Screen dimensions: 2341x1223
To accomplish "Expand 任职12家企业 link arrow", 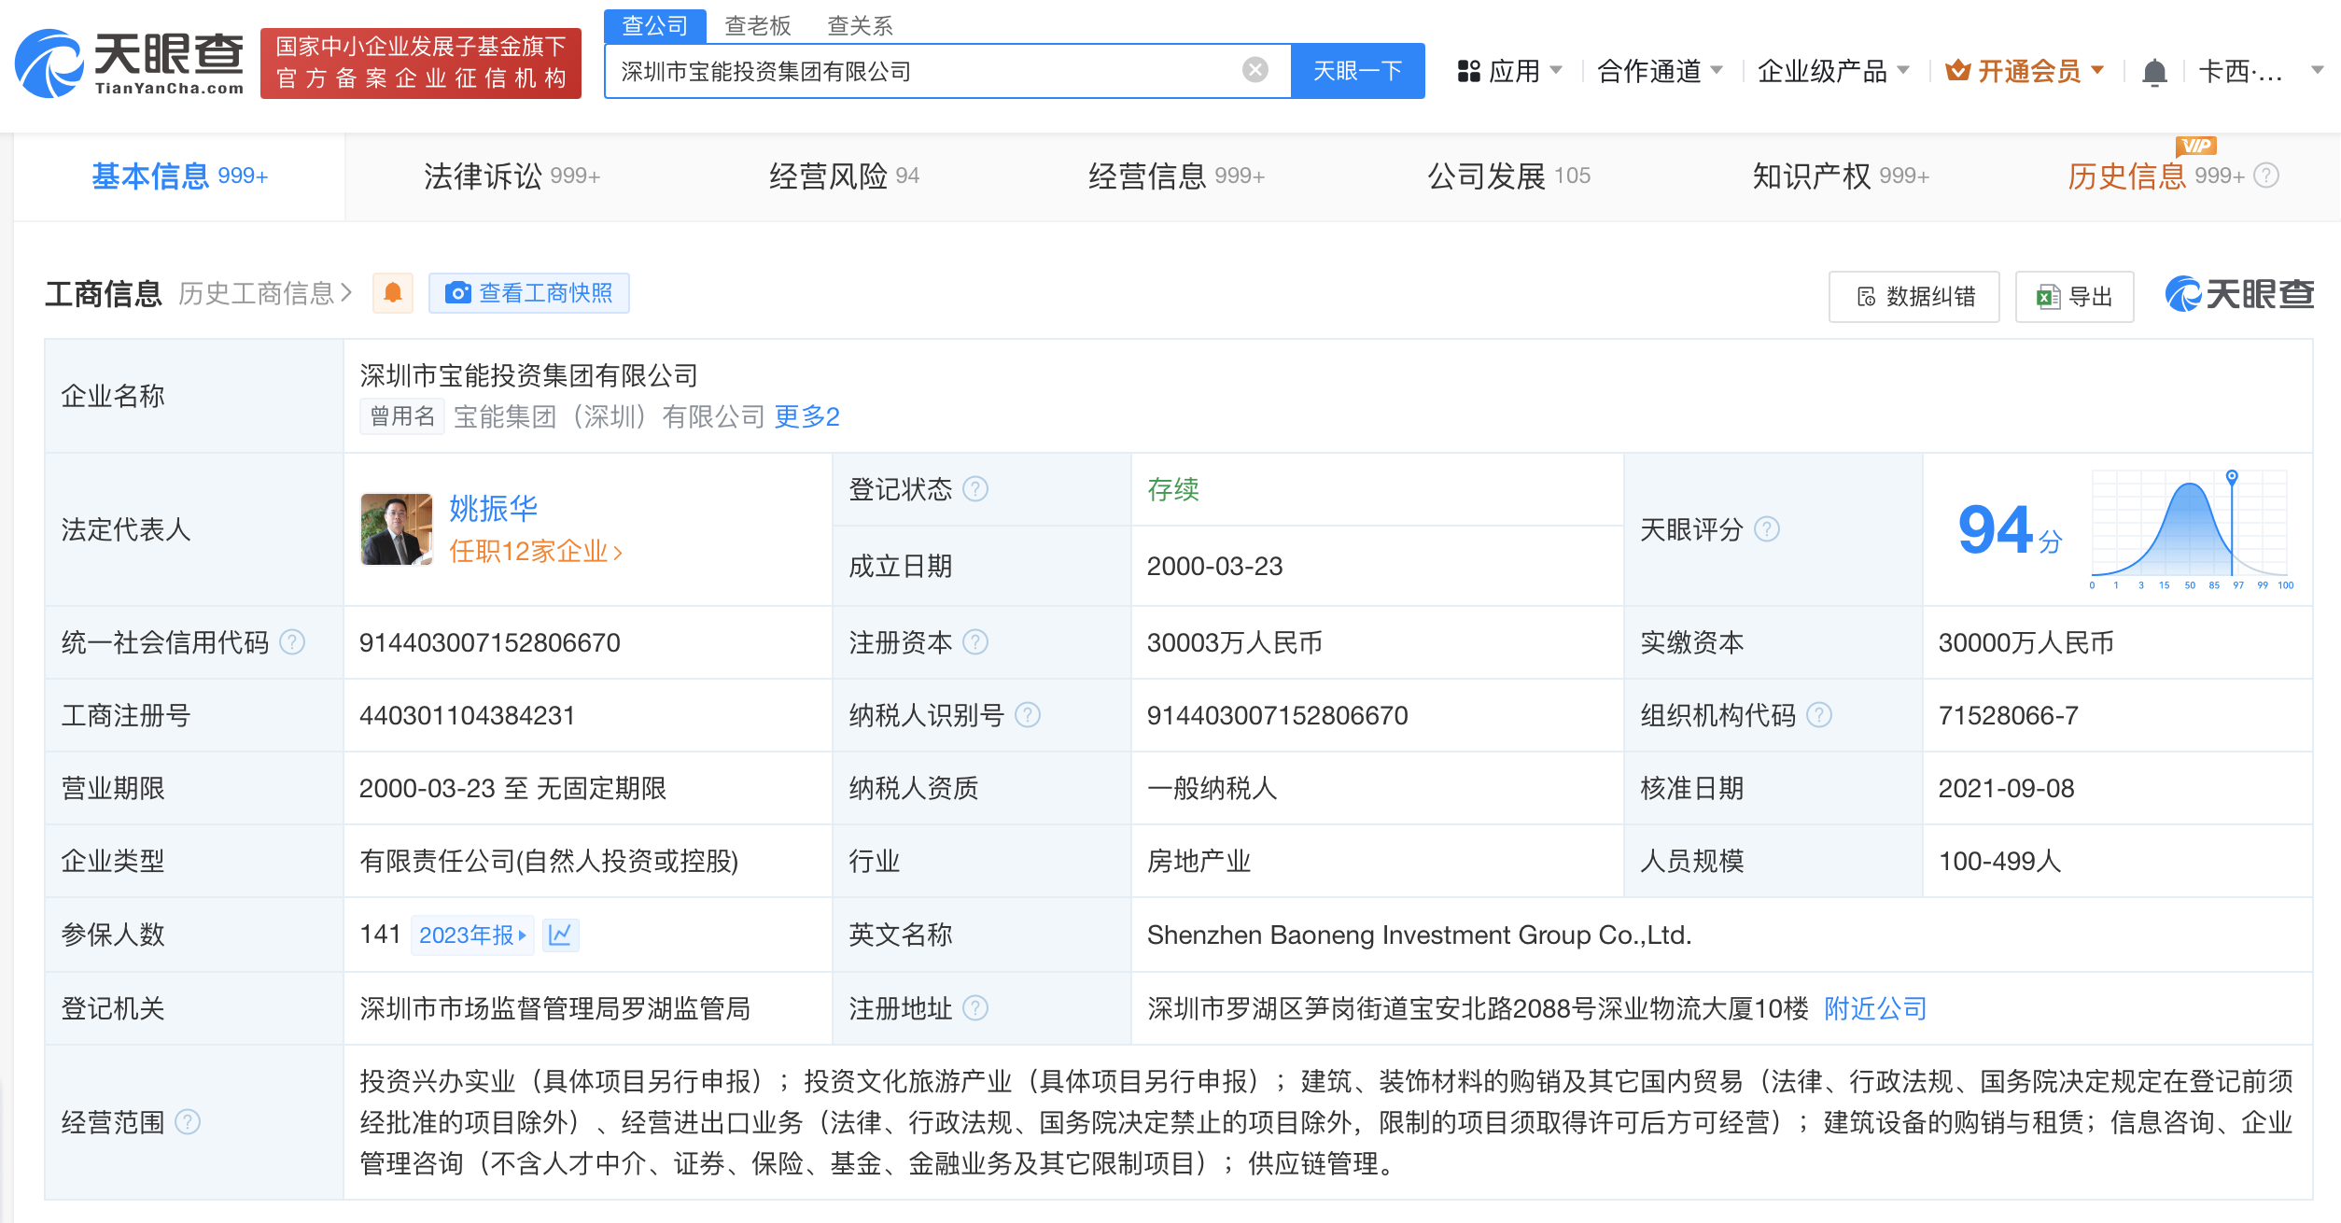I will (x=618, y=553).
